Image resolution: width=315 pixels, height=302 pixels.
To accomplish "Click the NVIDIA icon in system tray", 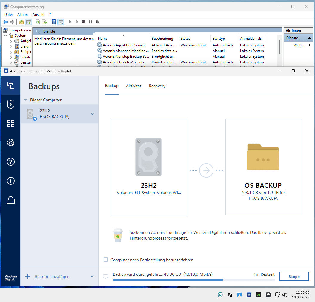I will pos(259,295).
